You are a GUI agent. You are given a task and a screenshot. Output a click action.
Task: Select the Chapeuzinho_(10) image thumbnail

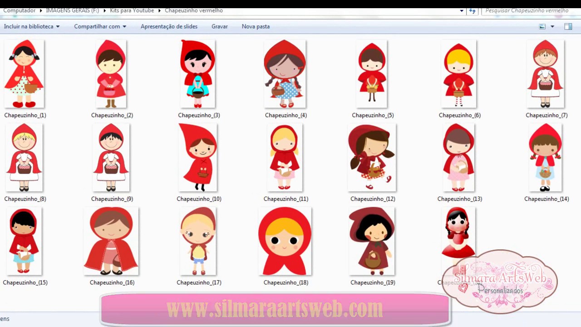point(198,158)
